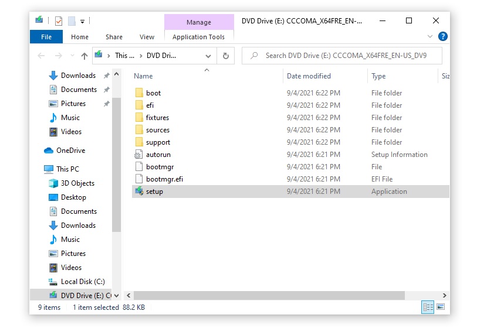Click the navigation pane scroll up arrow

pyautogui.click(x=117, y=74)
